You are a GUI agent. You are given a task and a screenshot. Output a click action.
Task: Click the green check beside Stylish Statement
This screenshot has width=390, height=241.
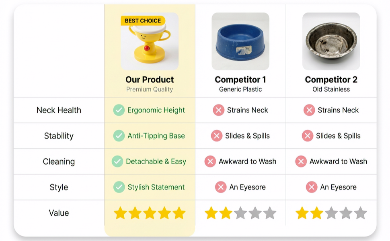[x=119, y=187]
